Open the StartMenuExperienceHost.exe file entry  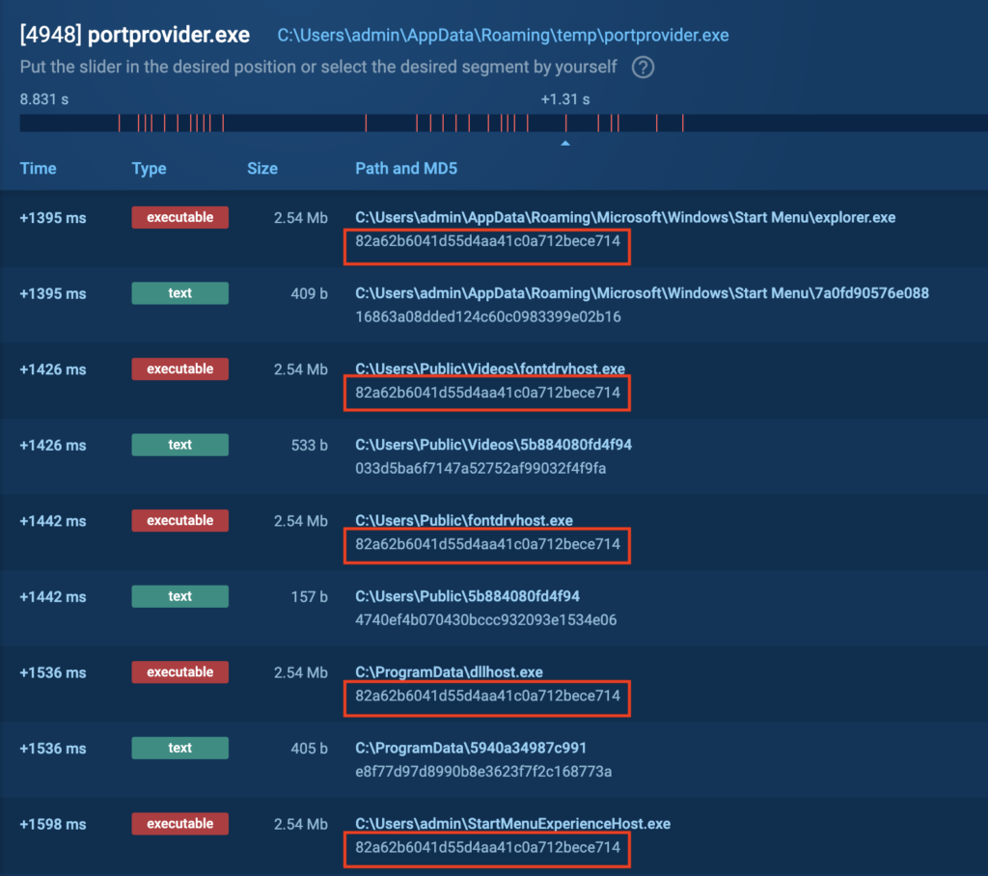pos(512,824)
